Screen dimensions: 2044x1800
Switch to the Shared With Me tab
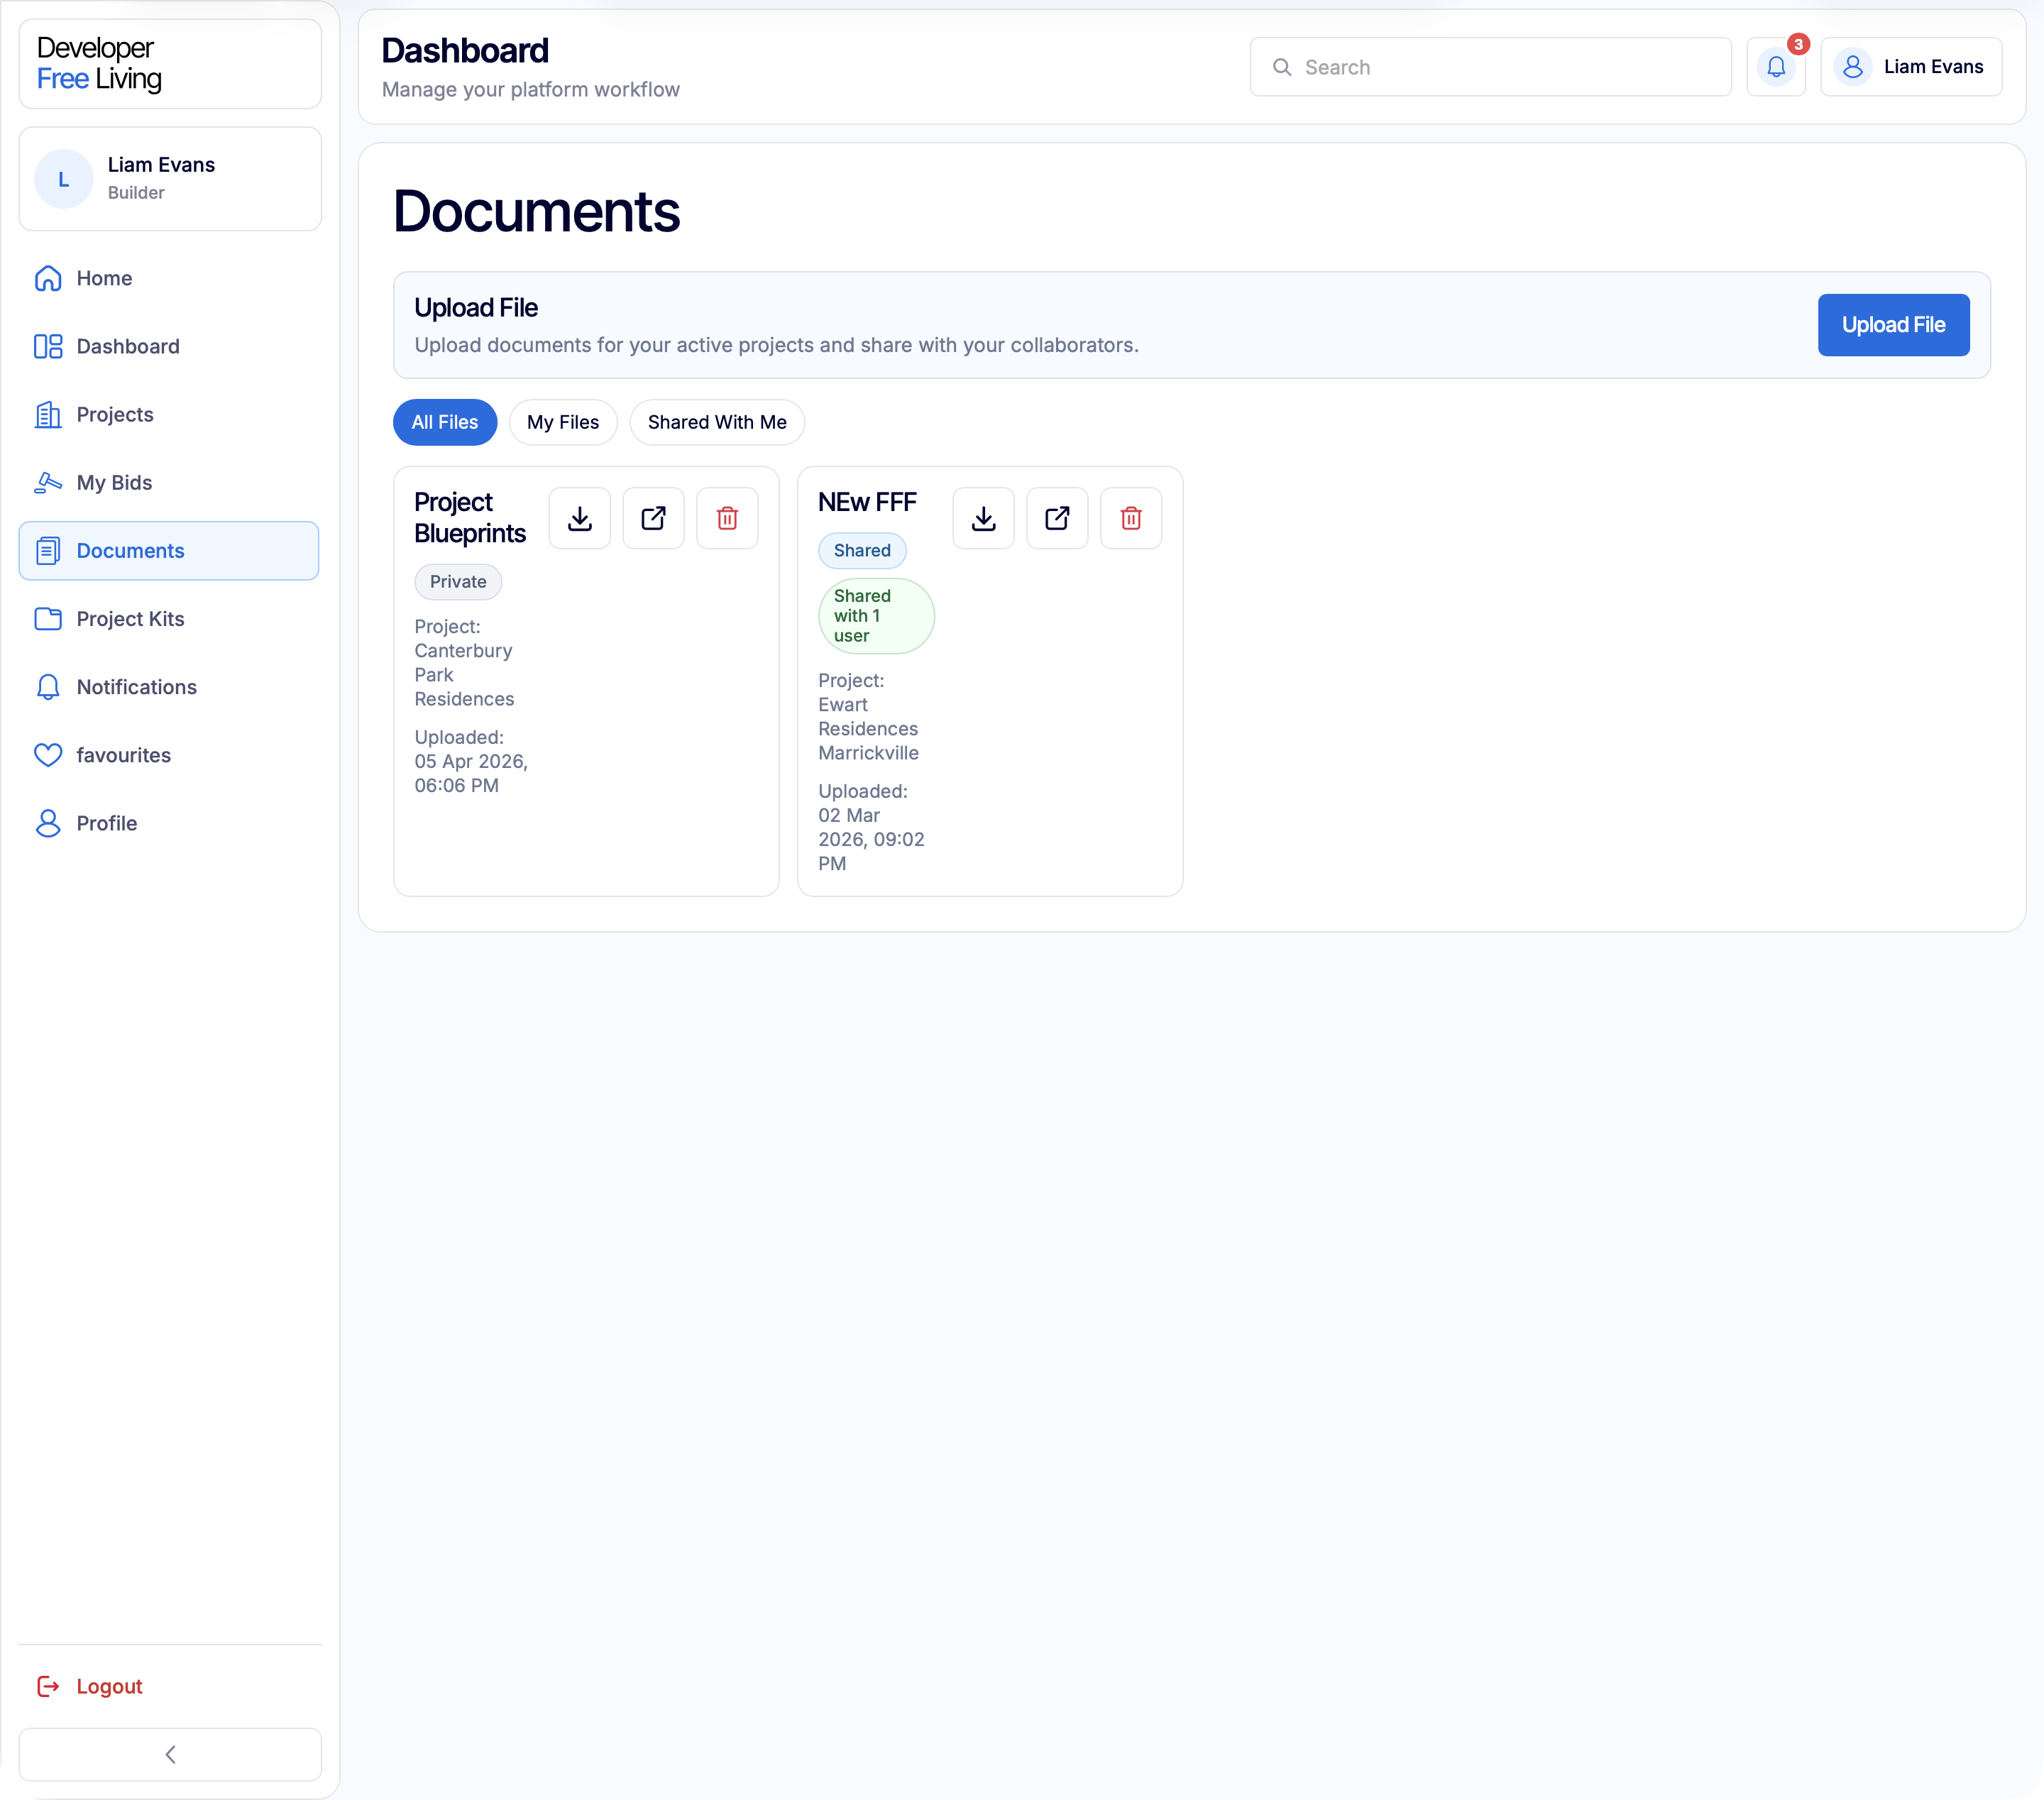coord(717,422)
